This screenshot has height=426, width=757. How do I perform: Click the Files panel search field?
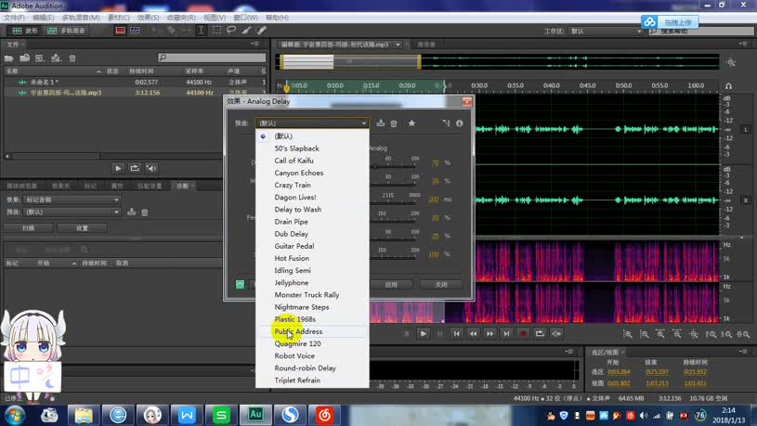pyautogui.click(x=212, y=58)
